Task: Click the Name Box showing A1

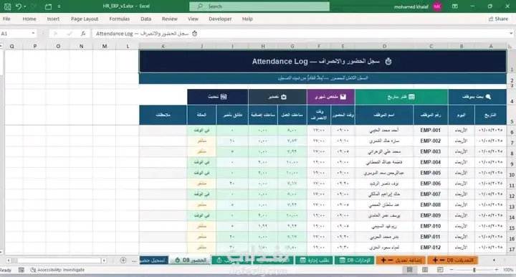Action: pyautogui.click(x=15, y=34)
